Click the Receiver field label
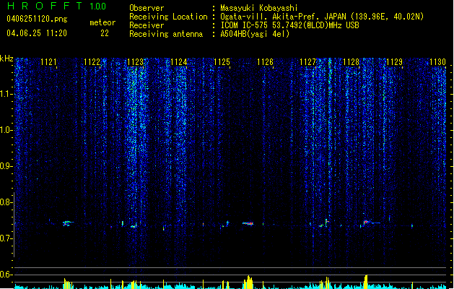 (147, 25)
